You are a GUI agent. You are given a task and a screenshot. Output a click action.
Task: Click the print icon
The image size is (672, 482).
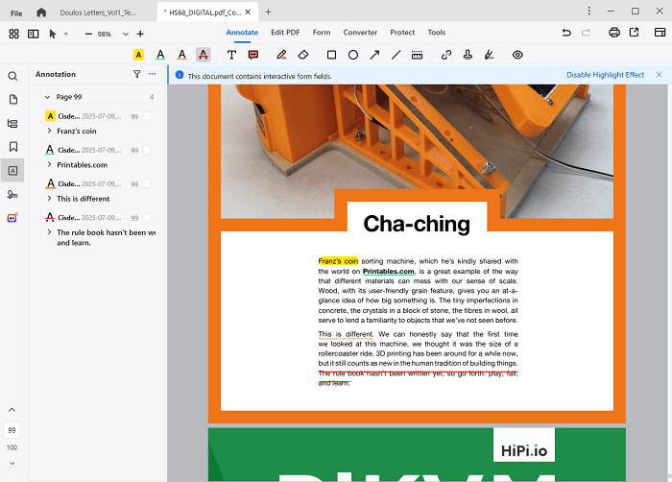click(x=613, y=33)
